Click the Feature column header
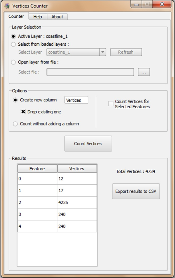 tap(37, 168)
